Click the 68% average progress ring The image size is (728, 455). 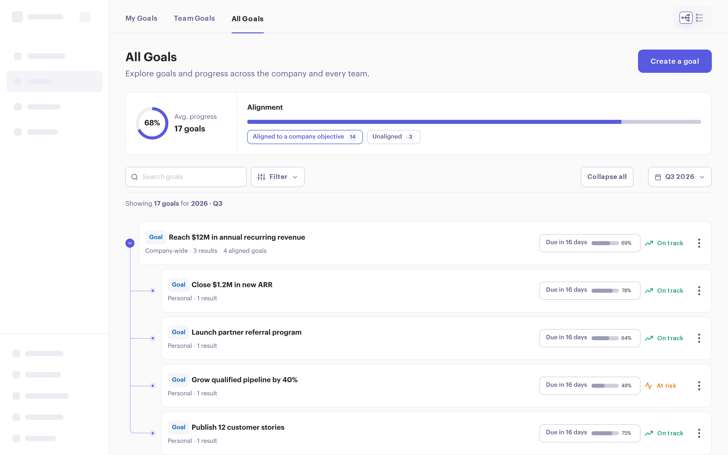(152, 123)
